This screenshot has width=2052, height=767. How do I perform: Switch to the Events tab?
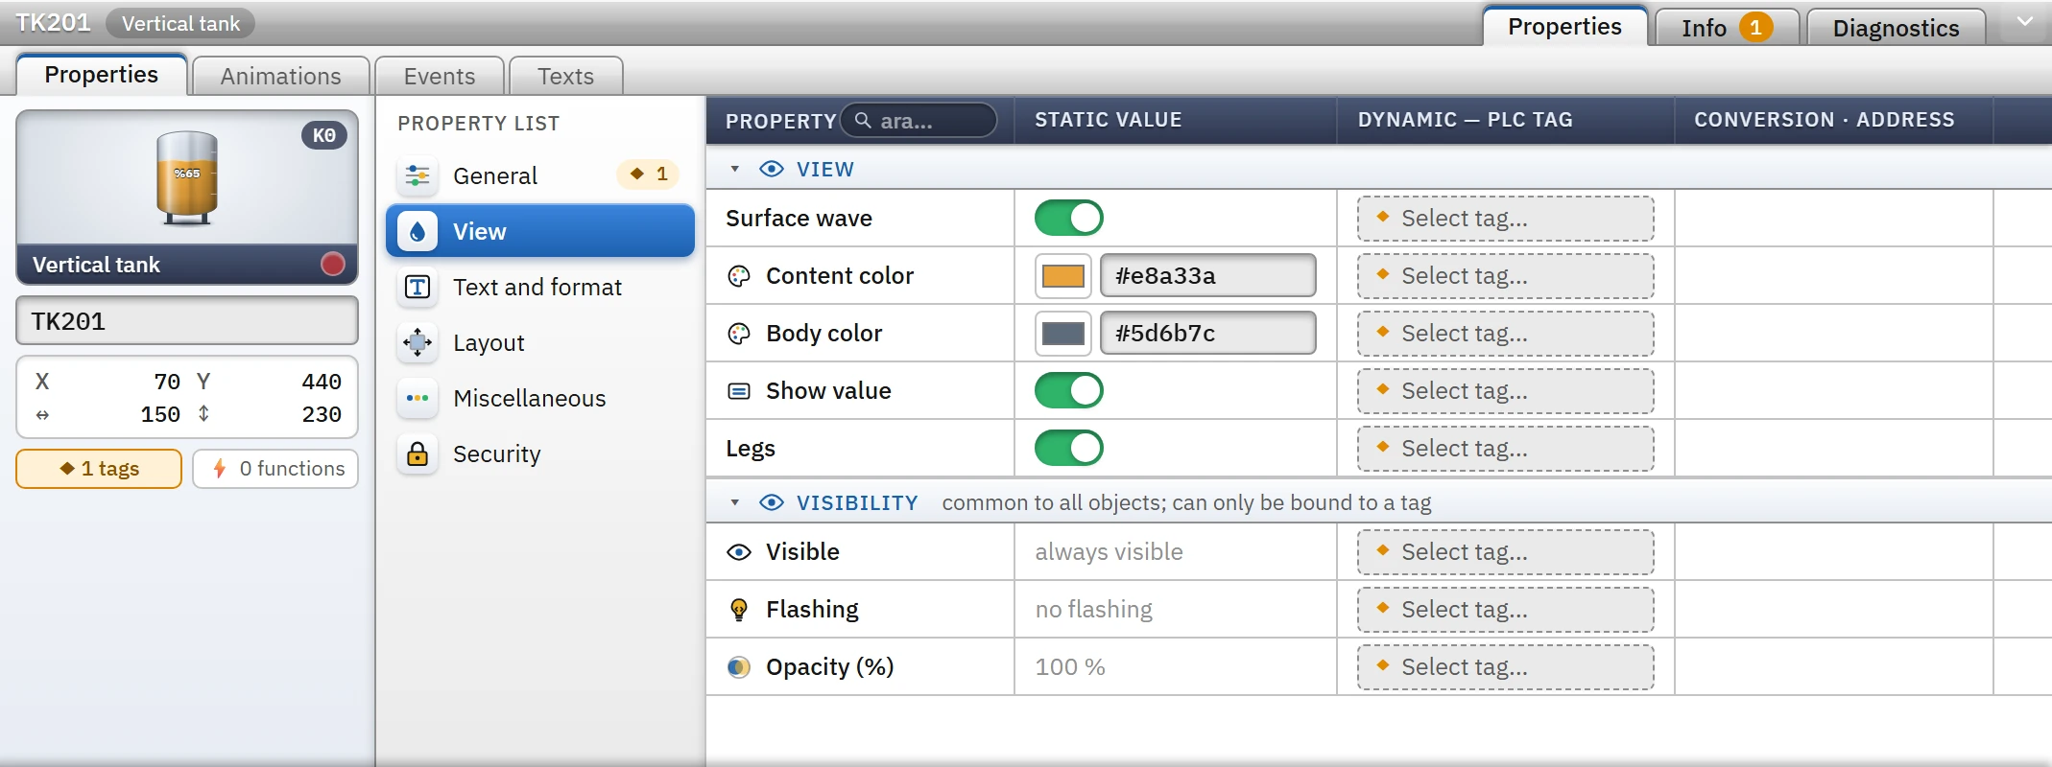[439, 76]
